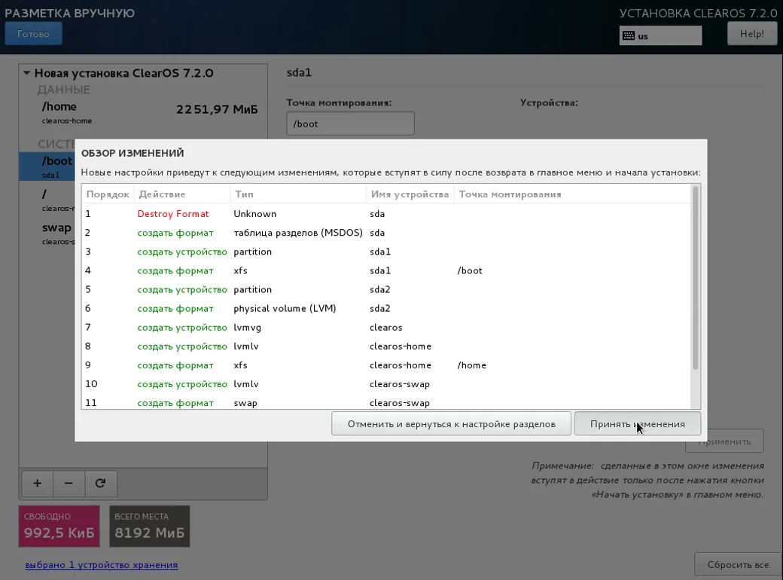Select row 4 xfs sda1 /boot
The image size is (783, 580).
click(386, 270)
